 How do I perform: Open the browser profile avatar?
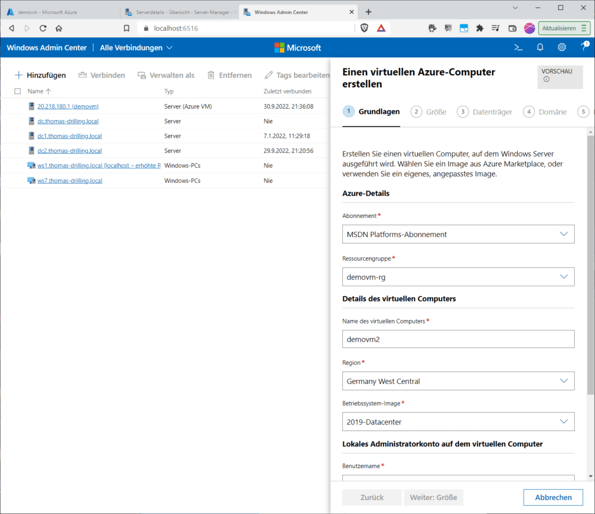[529, 28]
